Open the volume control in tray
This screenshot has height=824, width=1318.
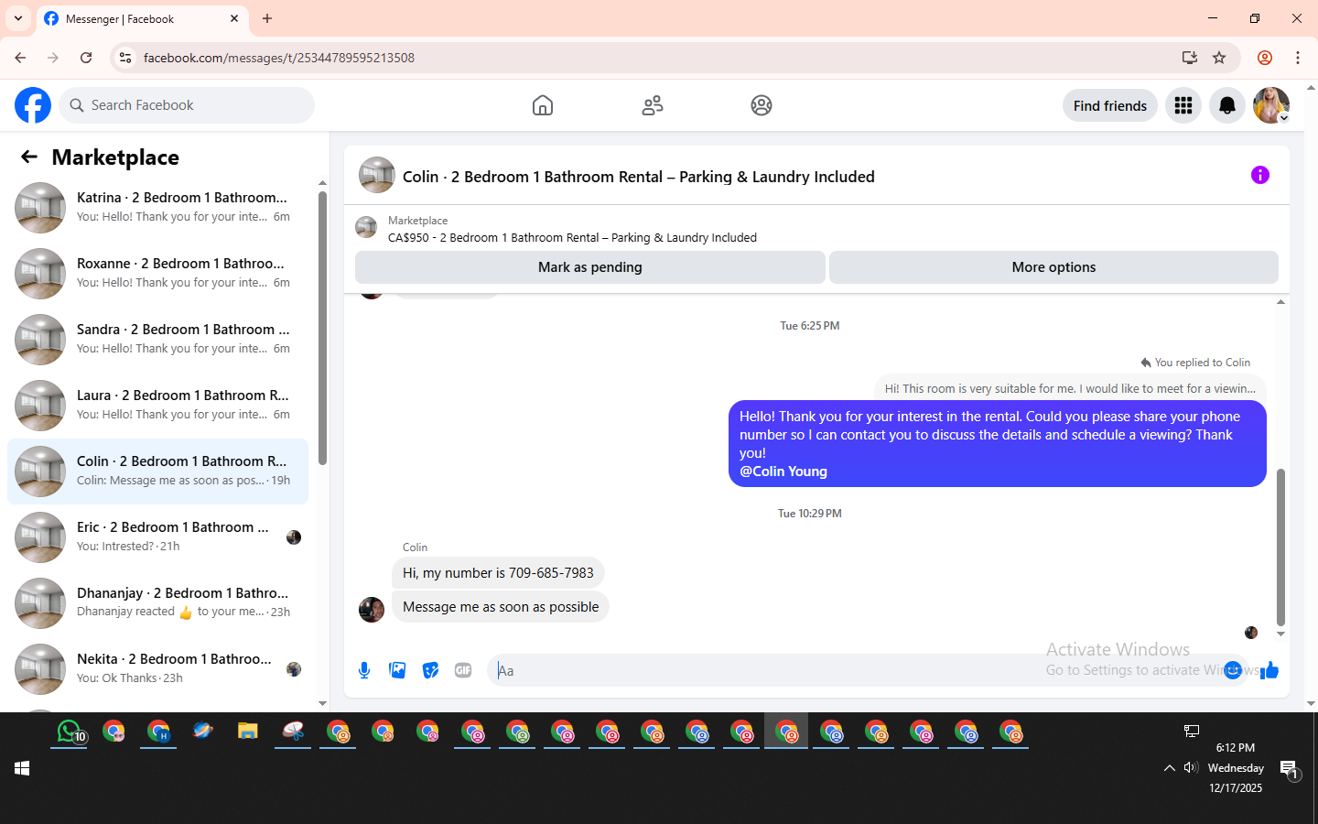tap(1190, 768)
